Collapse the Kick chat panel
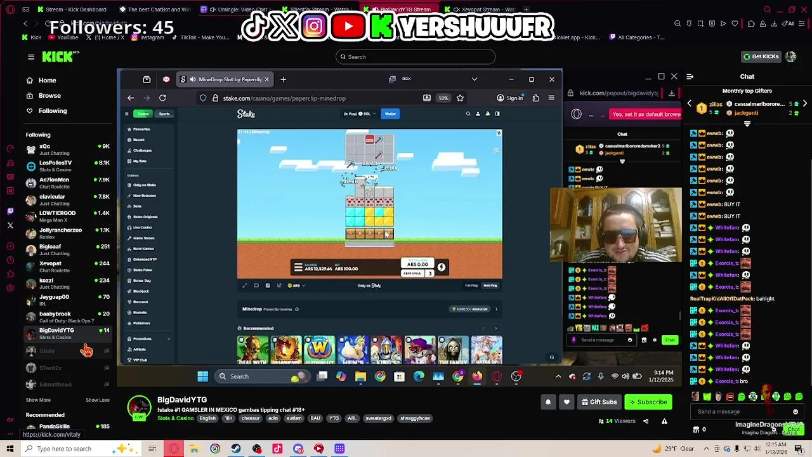 coord(690,77)
